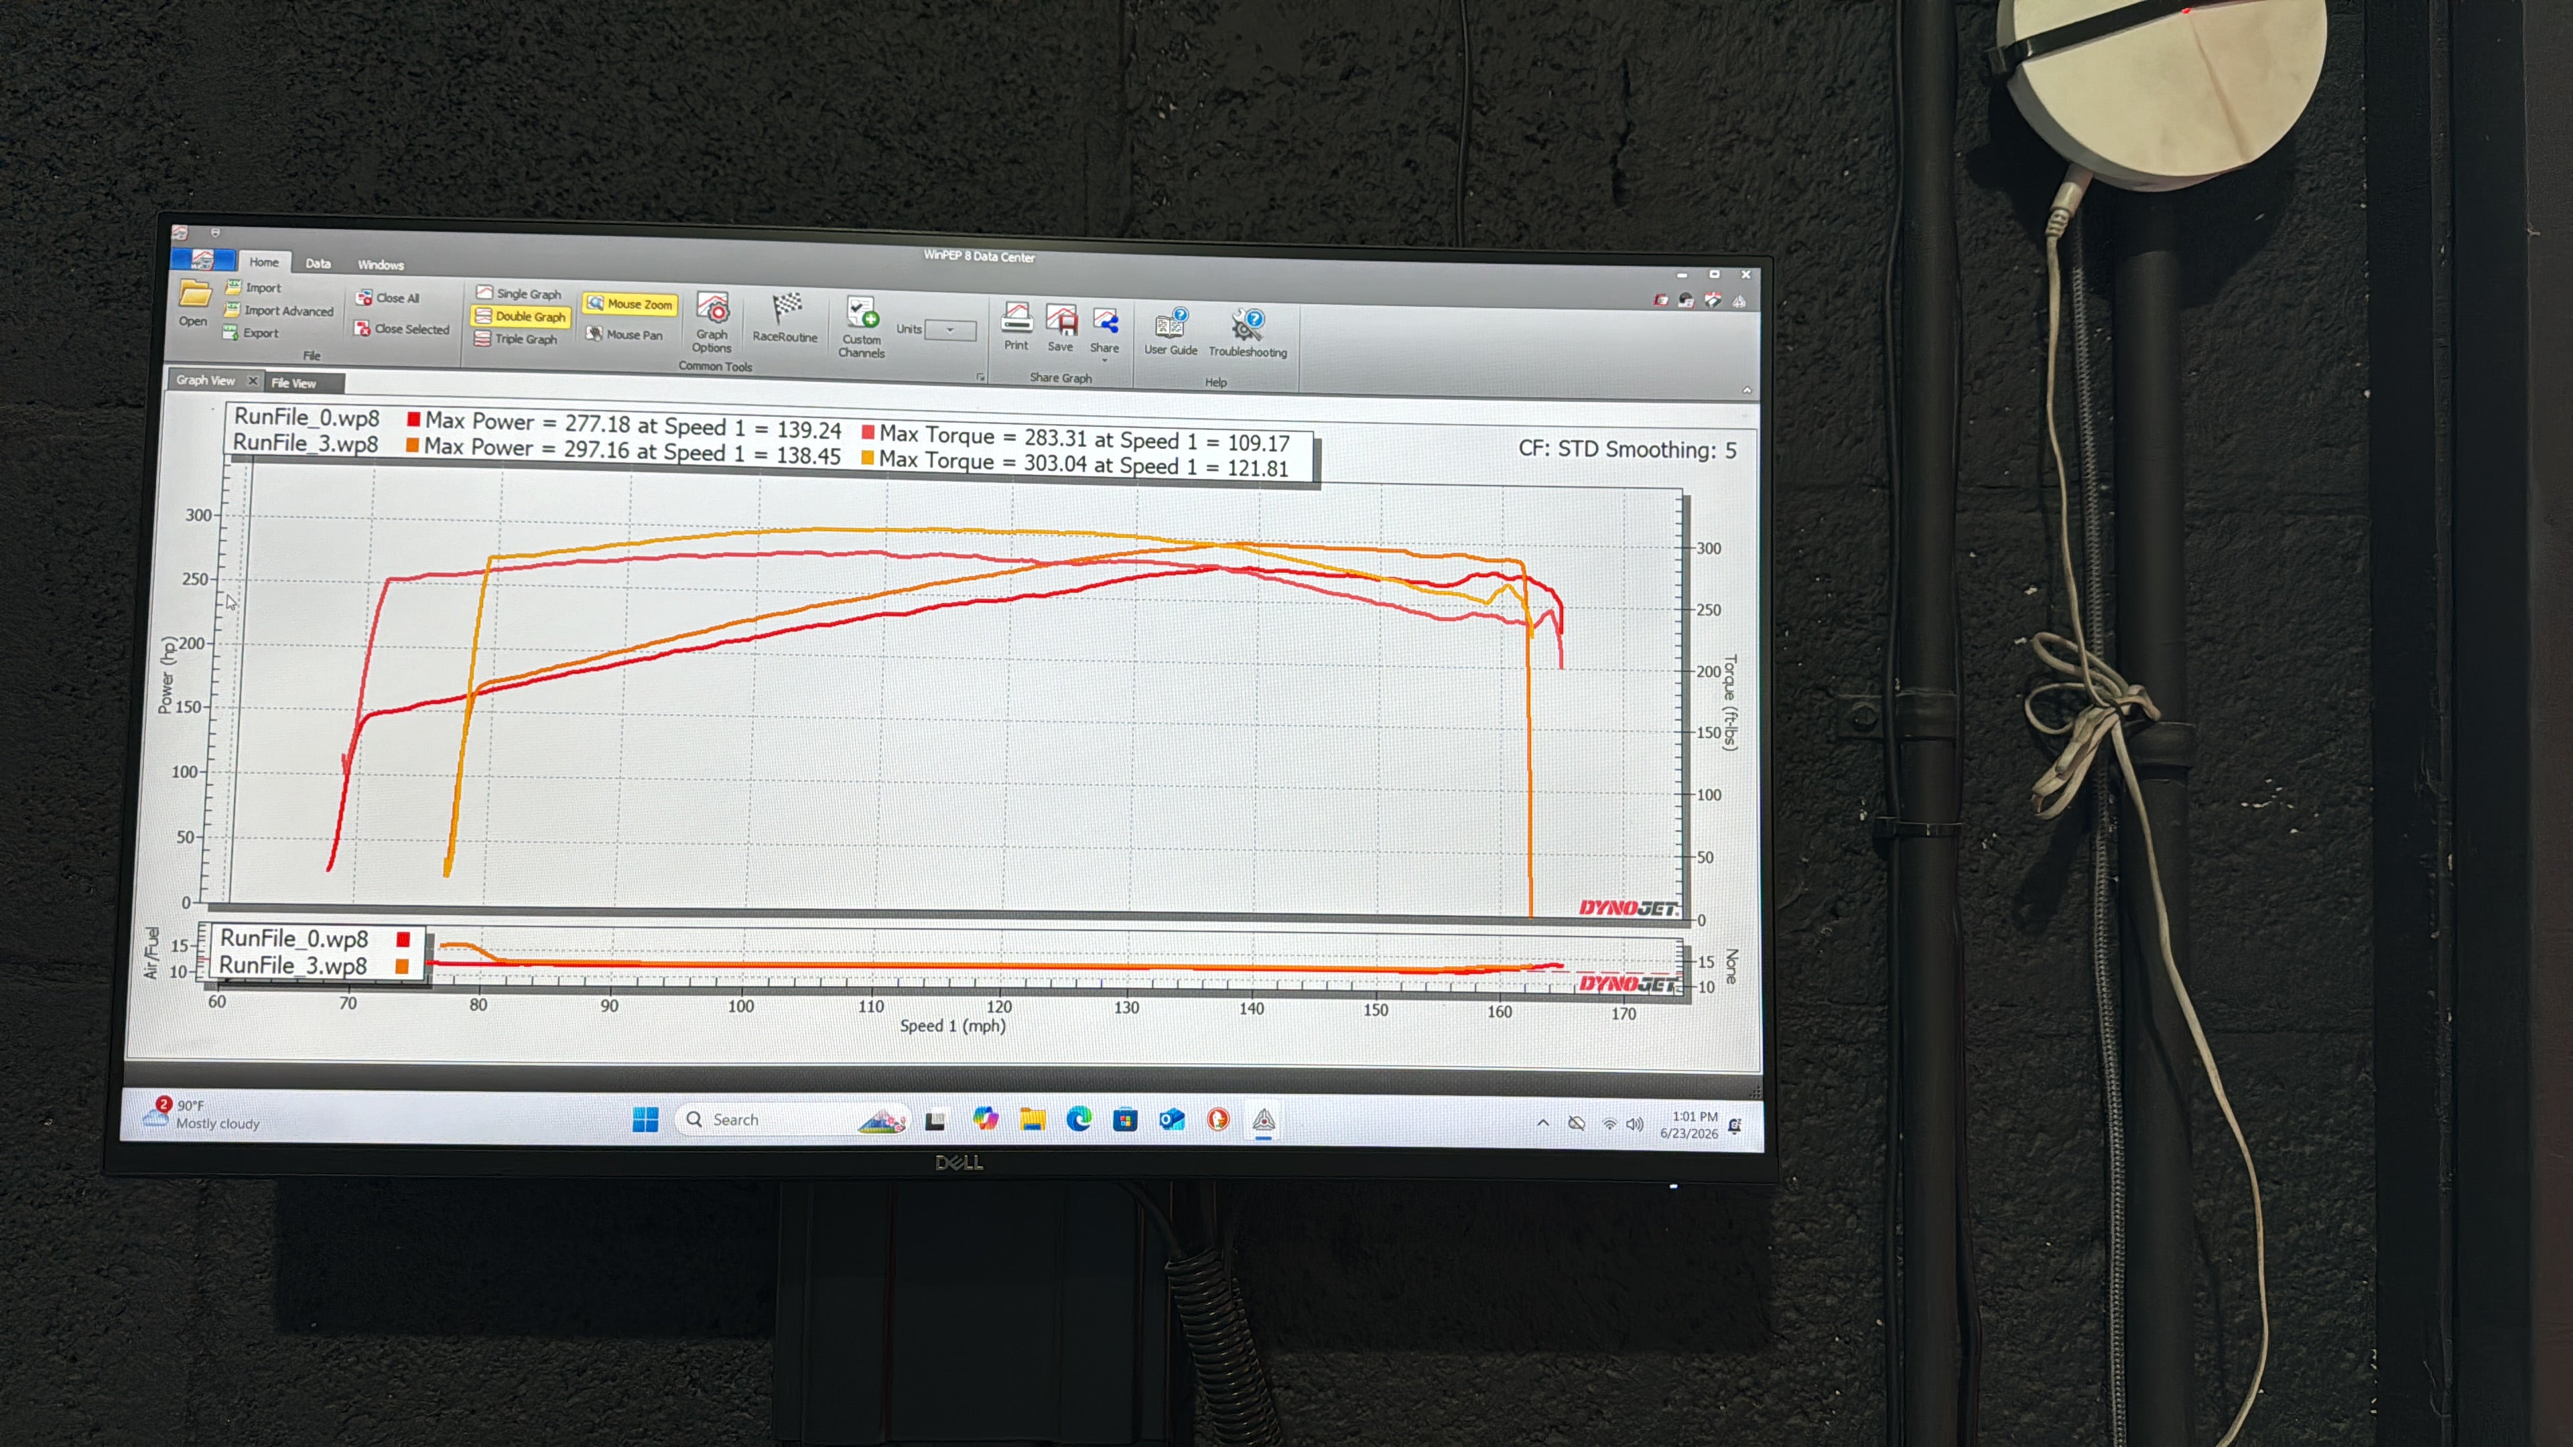Launch the DuckDuckGo browser from the taskbar

point(1217,1121)
